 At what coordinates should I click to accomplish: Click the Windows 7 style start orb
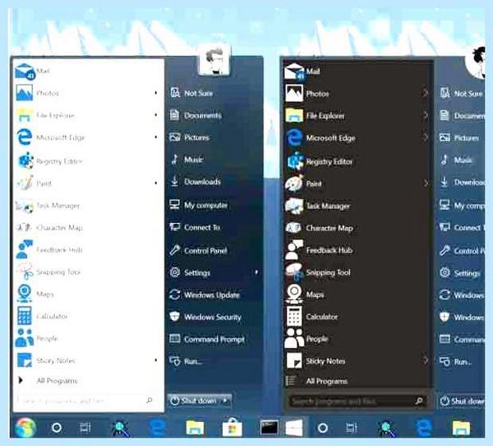25,428
